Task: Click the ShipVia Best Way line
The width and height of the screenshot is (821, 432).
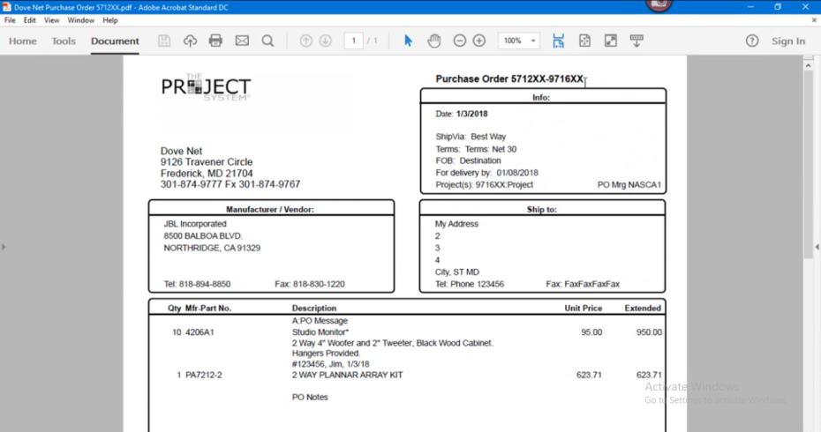Action: coord(471,137)
